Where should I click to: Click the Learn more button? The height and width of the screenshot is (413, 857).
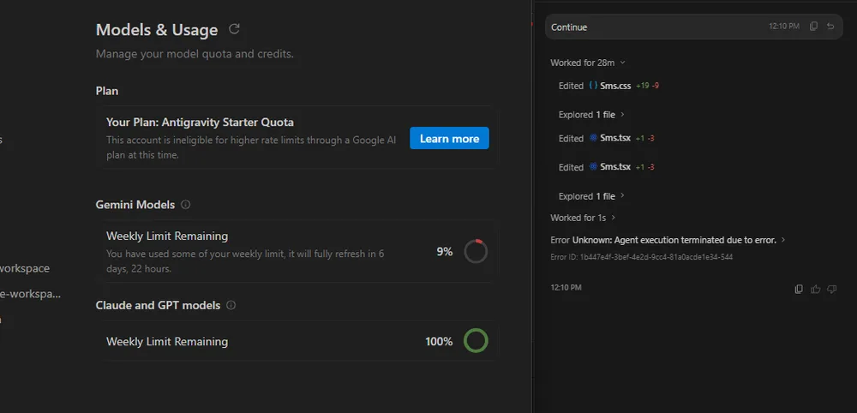(449, 138)
